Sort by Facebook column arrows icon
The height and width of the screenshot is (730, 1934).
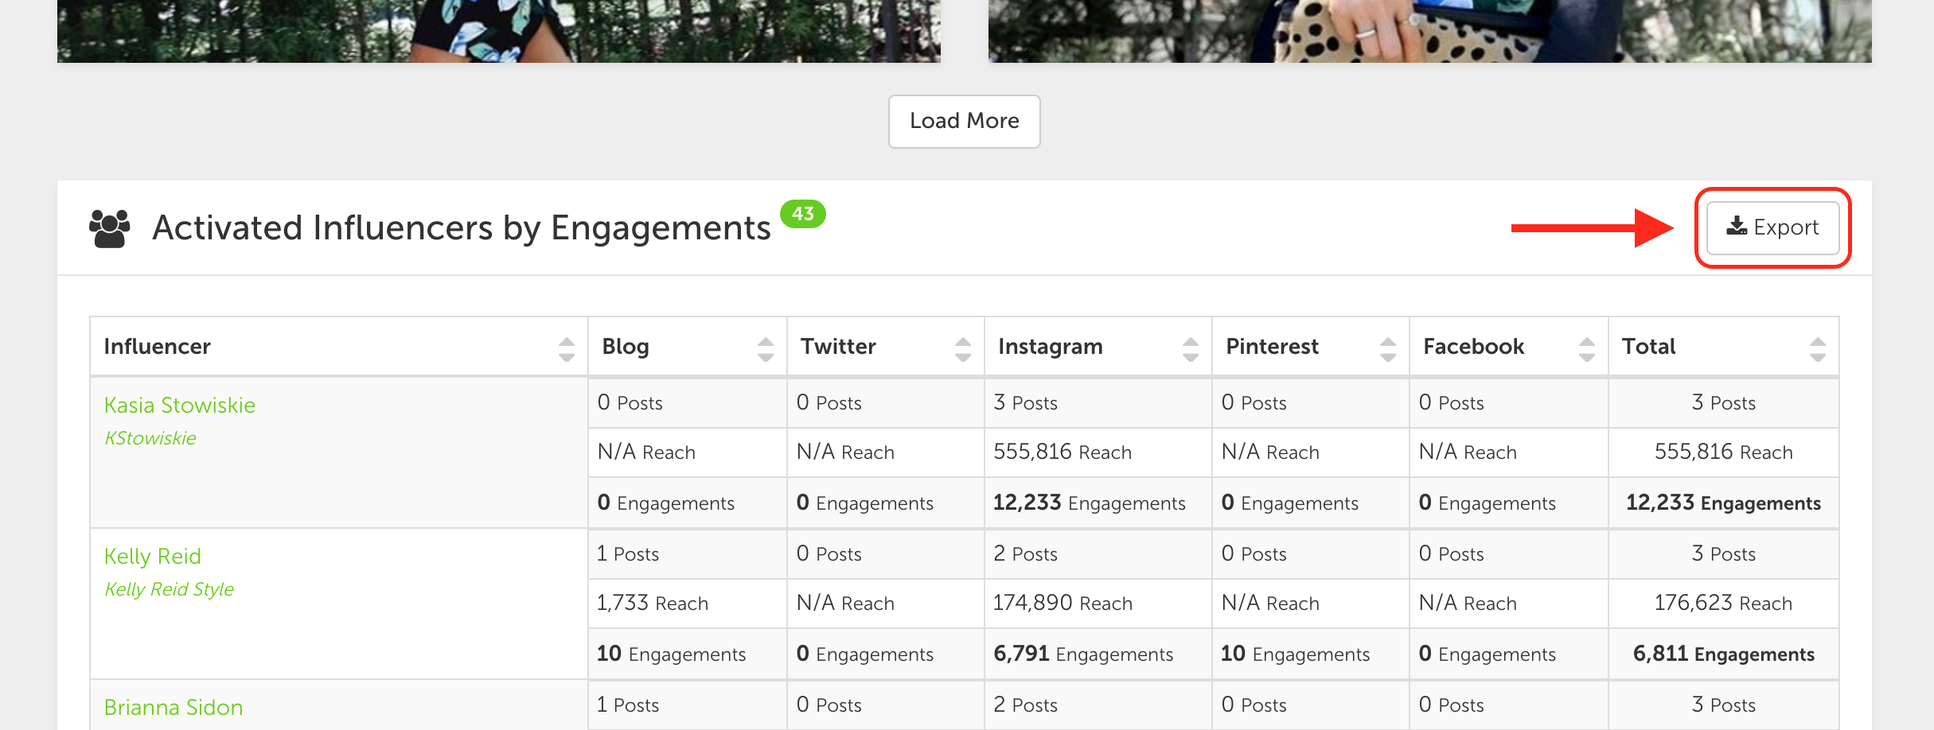[x=1587, y=348]
